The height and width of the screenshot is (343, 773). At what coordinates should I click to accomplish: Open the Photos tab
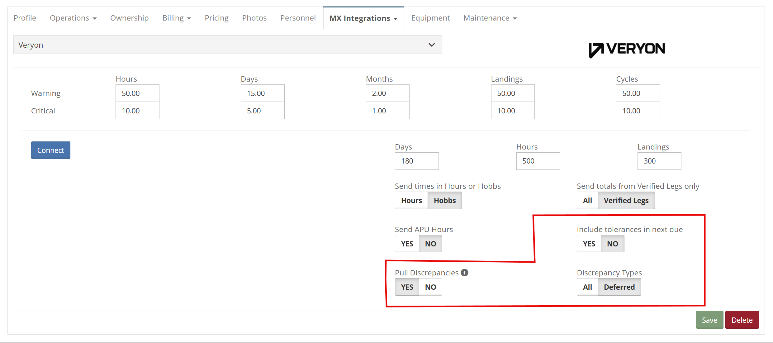[x=254, y=18]
